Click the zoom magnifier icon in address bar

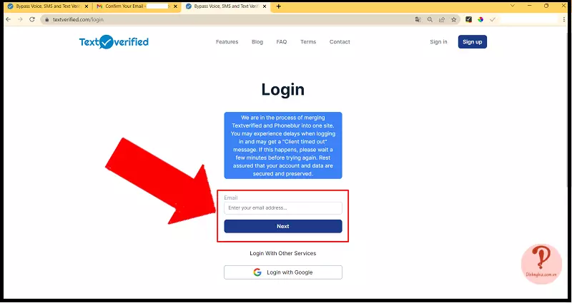point(430,20)
